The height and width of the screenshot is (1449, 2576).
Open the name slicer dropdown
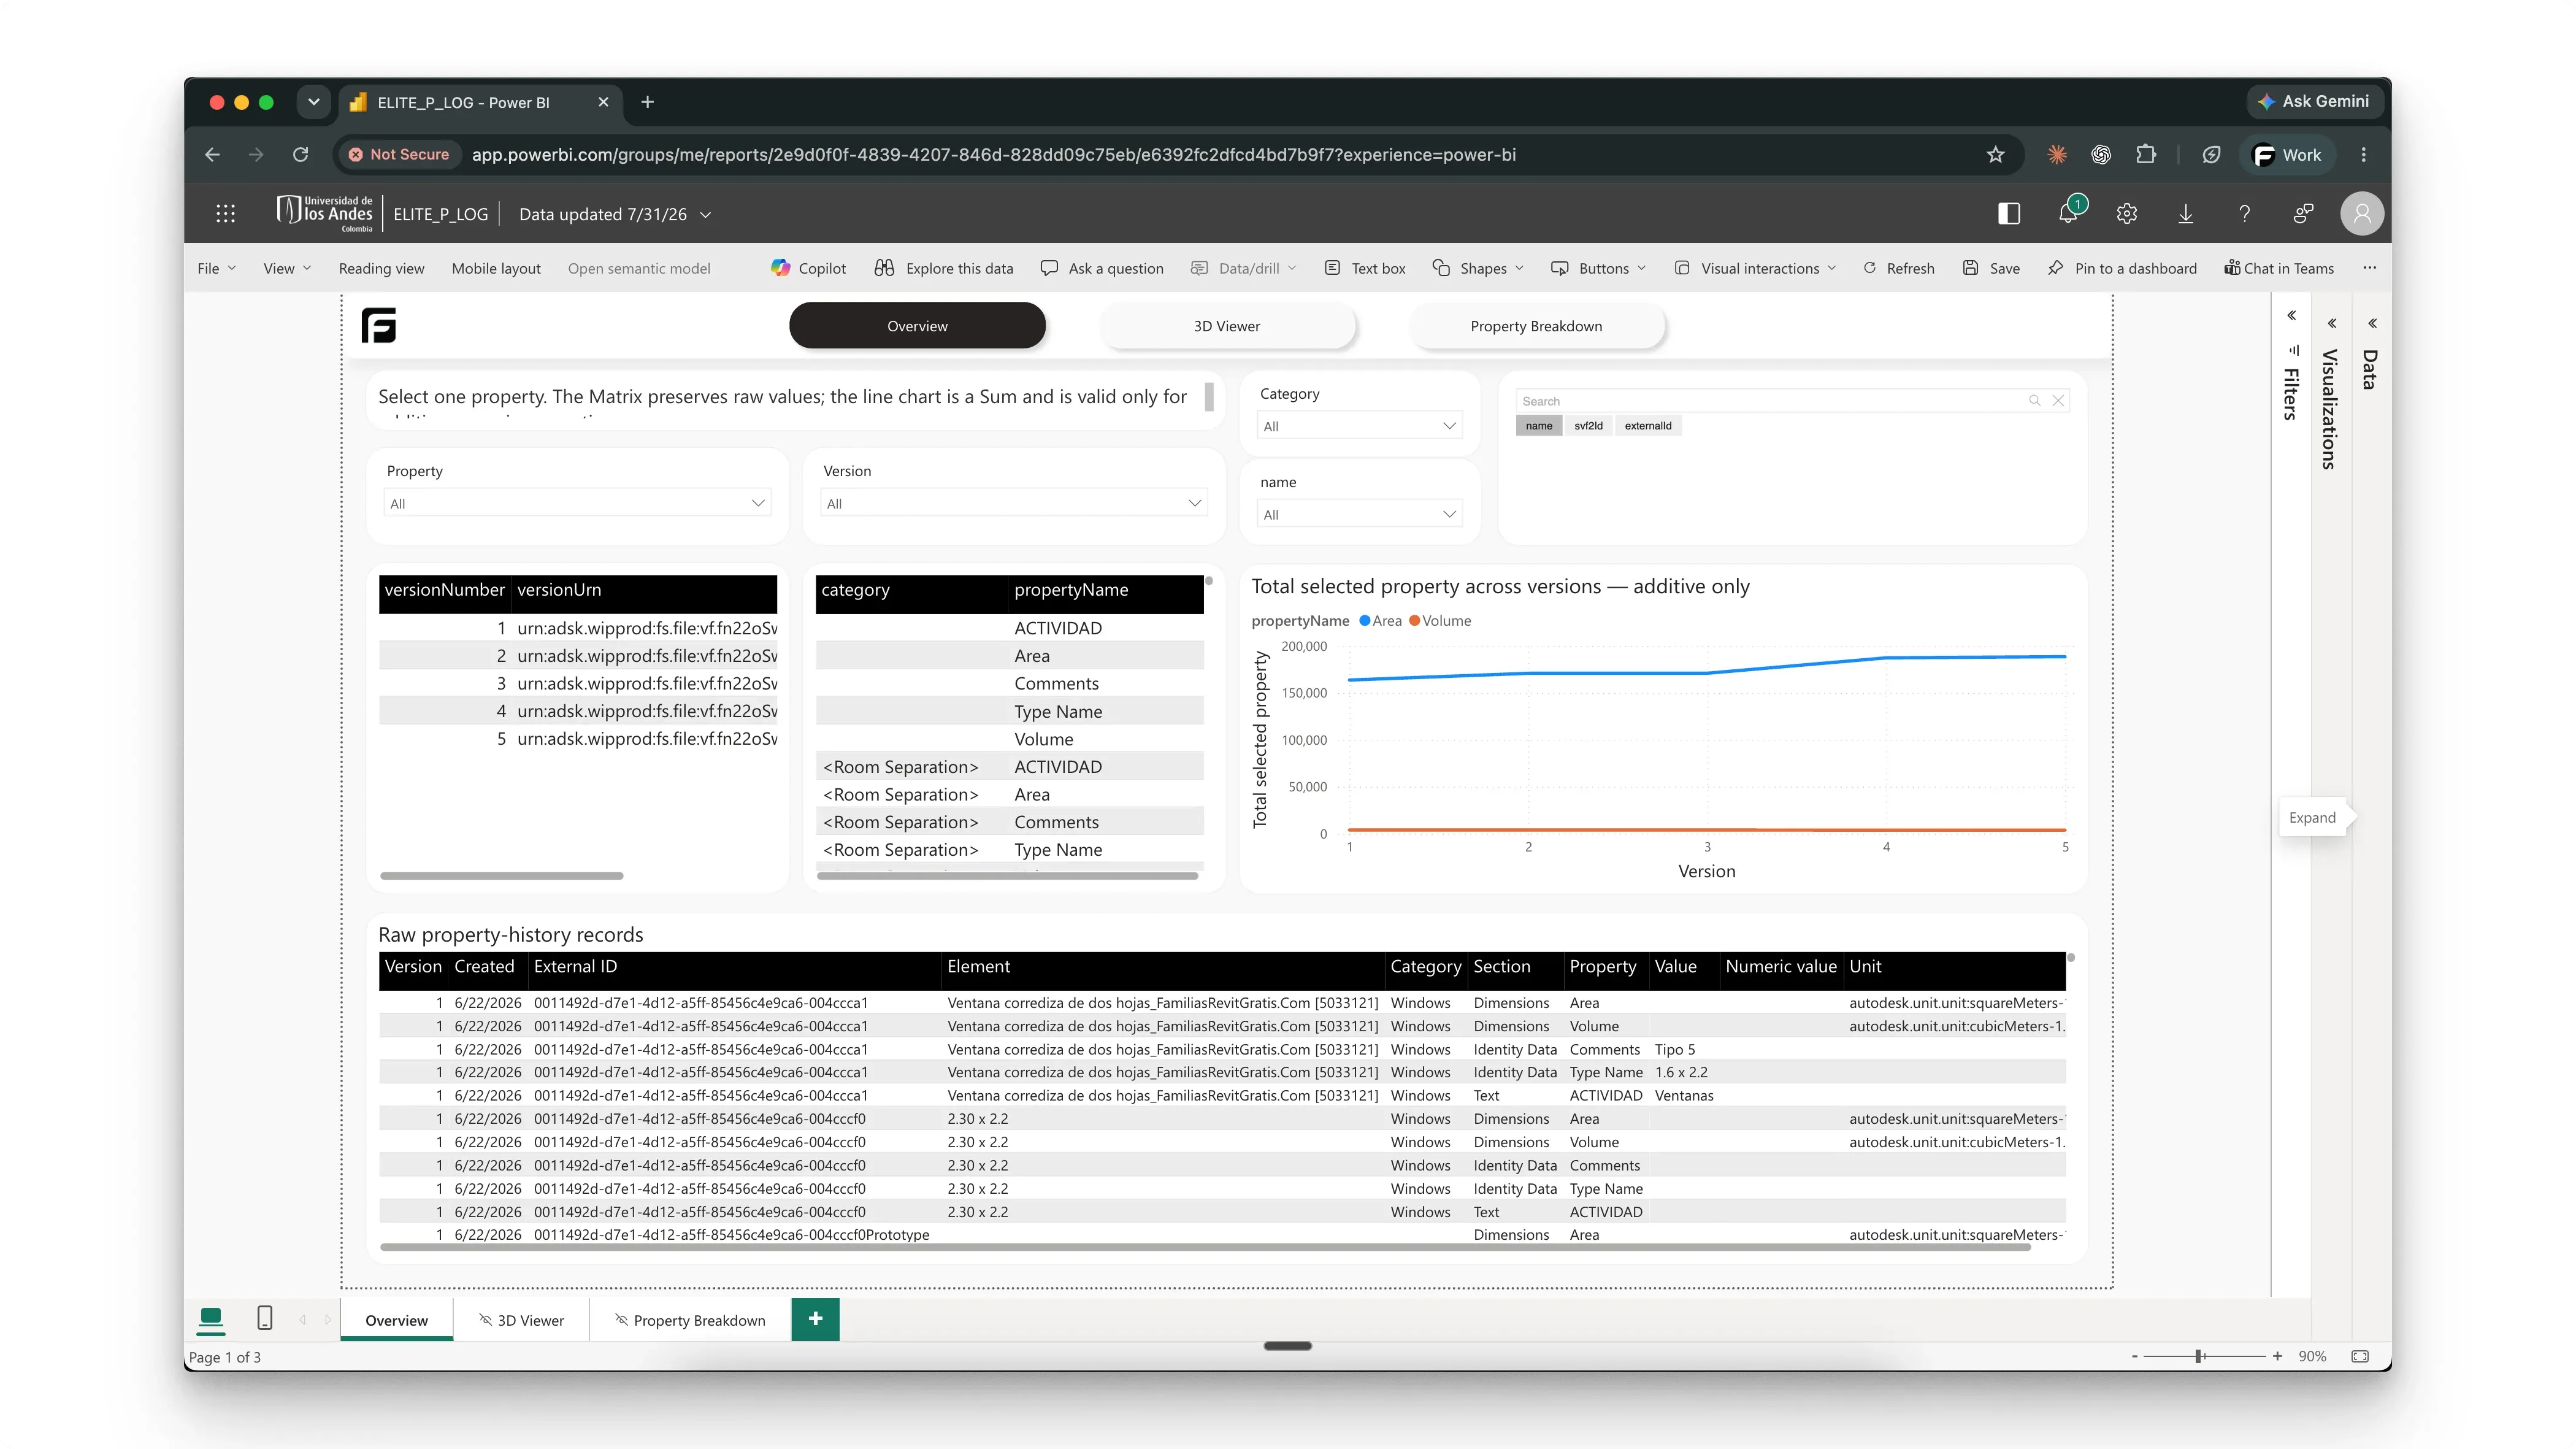pyautogui.click(x=1359, y=514)
